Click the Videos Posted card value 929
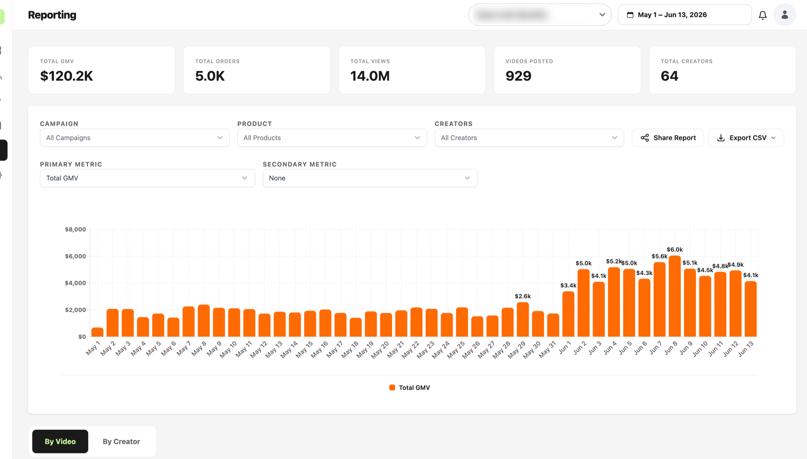The width and height of the screenshot is (807, 459). [518, 76]
